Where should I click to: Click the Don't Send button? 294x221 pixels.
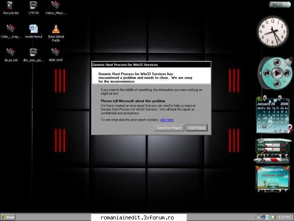tap(196, 128)
